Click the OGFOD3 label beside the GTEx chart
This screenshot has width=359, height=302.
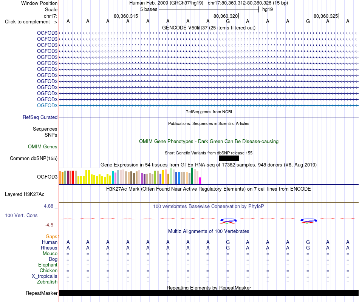pos(47,177)
